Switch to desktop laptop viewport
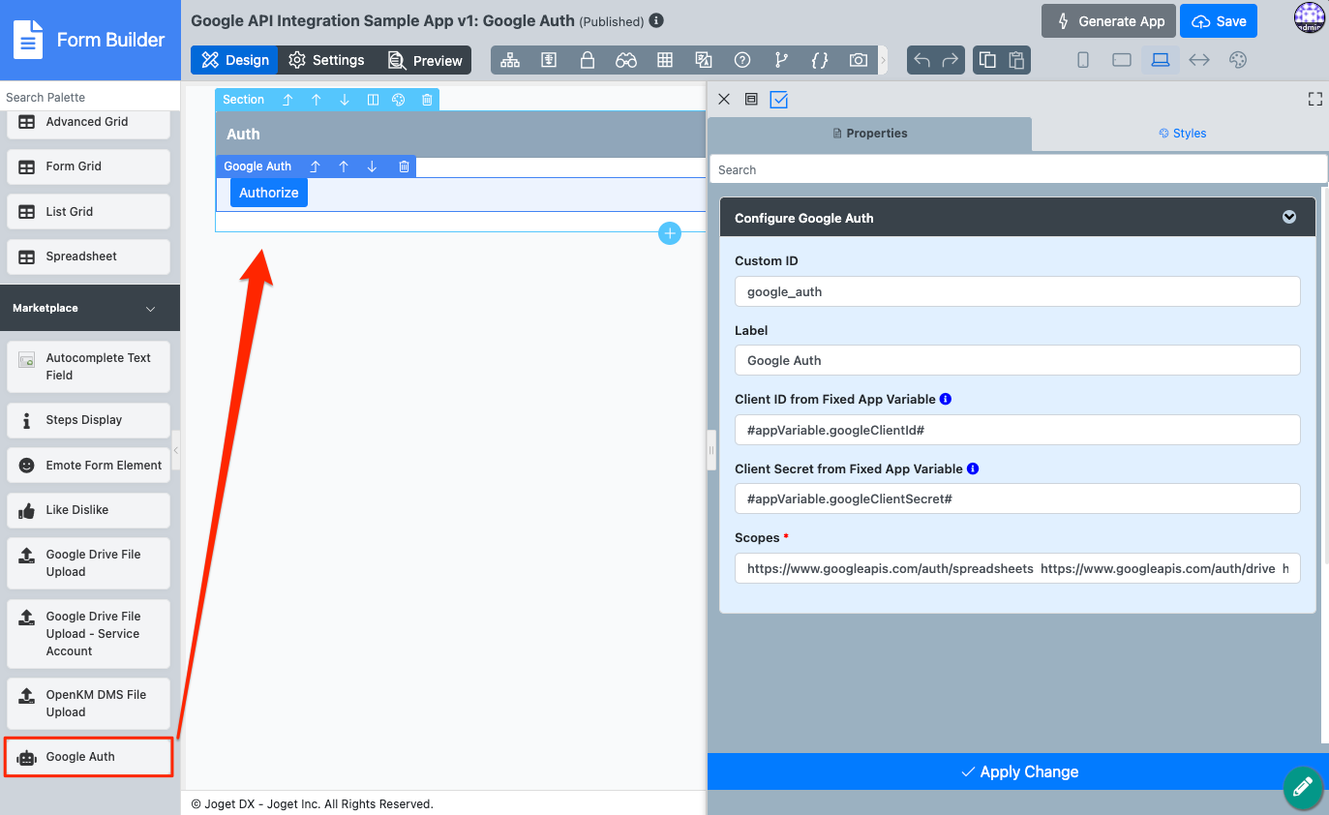Image resolution: width=1329 pixels, height=815 pixels. 1161,60
